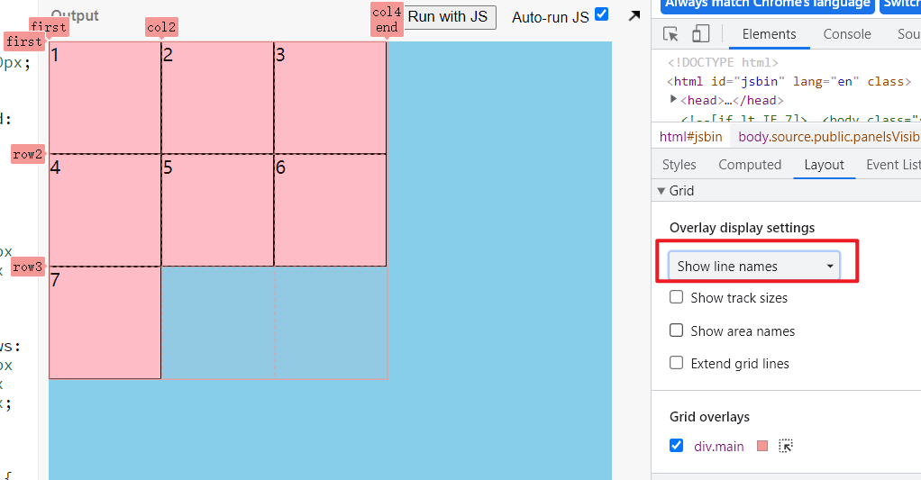
Task: Open the Show line names dropdown
Action: pyautogui.click(x=754, y=267)
